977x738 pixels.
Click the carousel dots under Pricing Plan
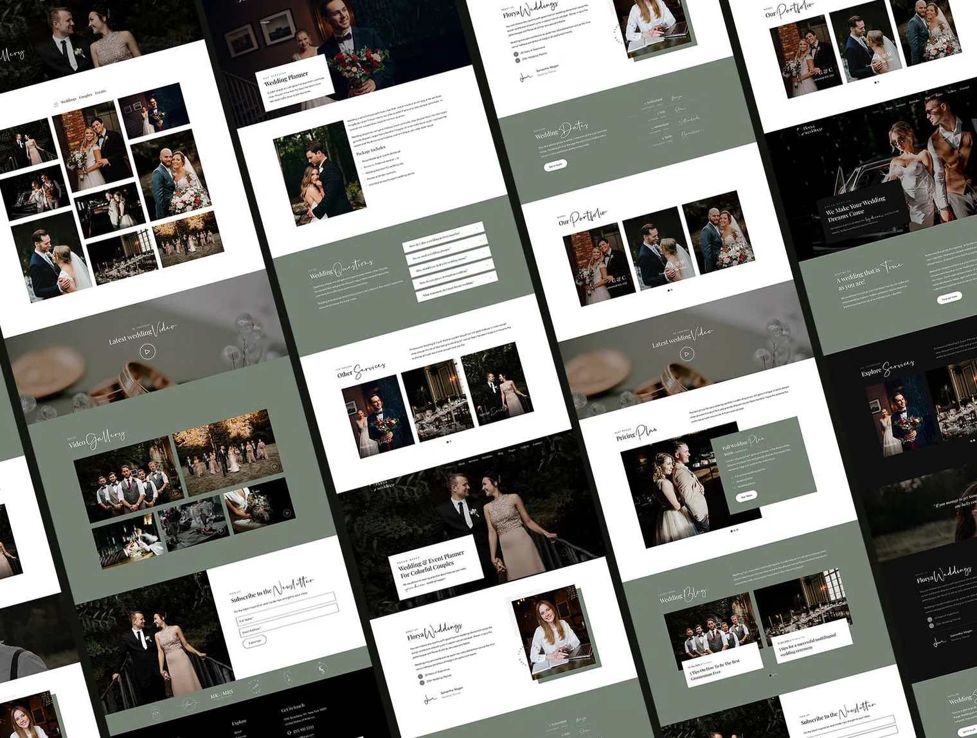pos(733,530)
